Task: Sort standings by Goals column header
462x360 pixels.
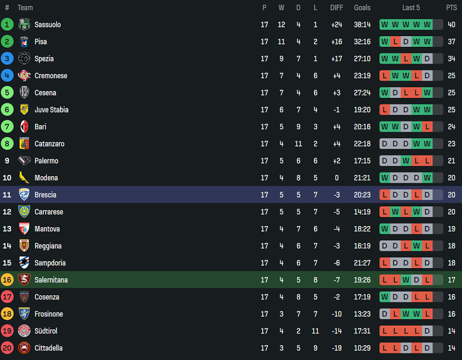Action: point(362,8)
